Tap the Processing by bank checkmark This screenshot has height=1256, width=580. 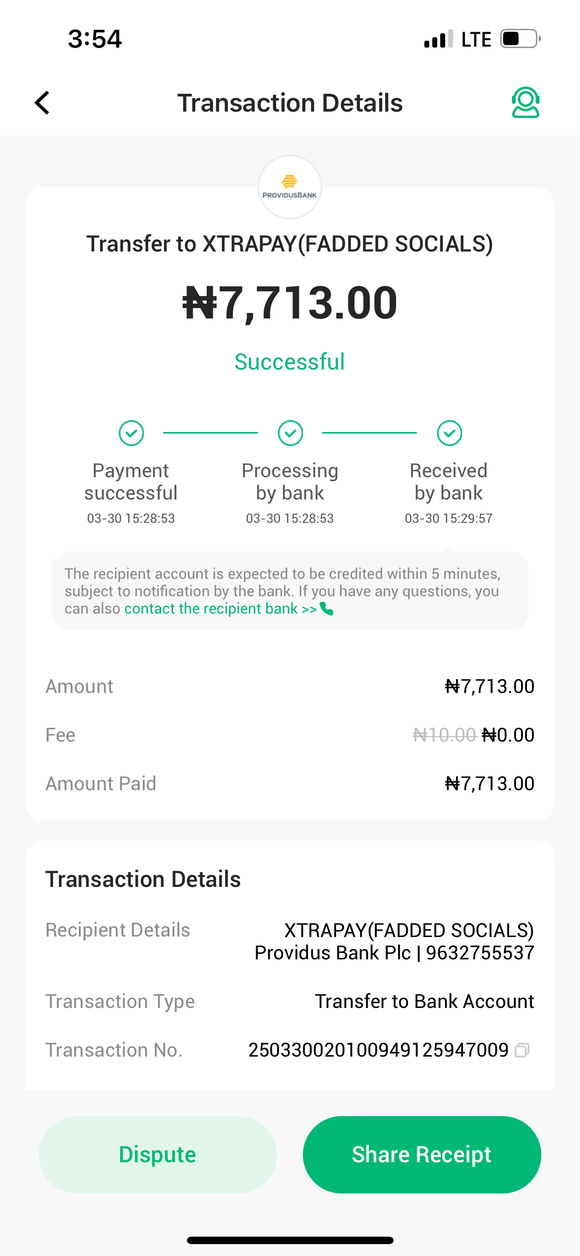click(x=290, y=433)
